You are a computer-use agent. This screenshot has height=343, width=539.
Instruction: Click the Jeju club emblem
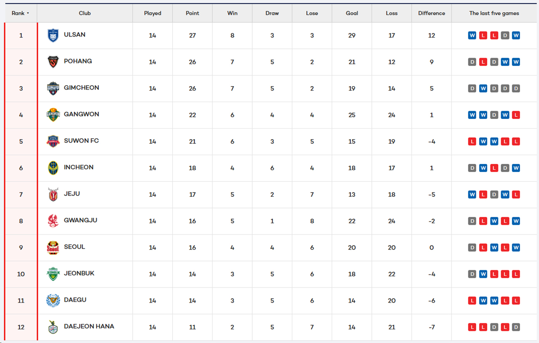coord(53,194)
